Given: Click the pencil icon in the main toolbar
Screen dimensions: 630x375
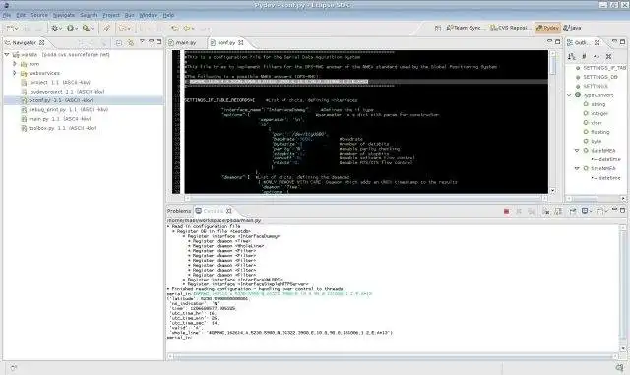Looking at the screenshot, I should click(106, 29).
